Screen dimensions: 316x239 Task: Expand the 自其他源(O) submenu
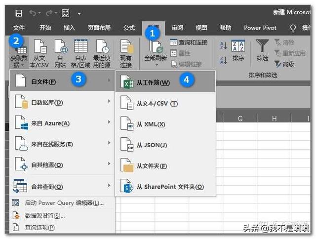pyautogui.click(x=62, y=164)
